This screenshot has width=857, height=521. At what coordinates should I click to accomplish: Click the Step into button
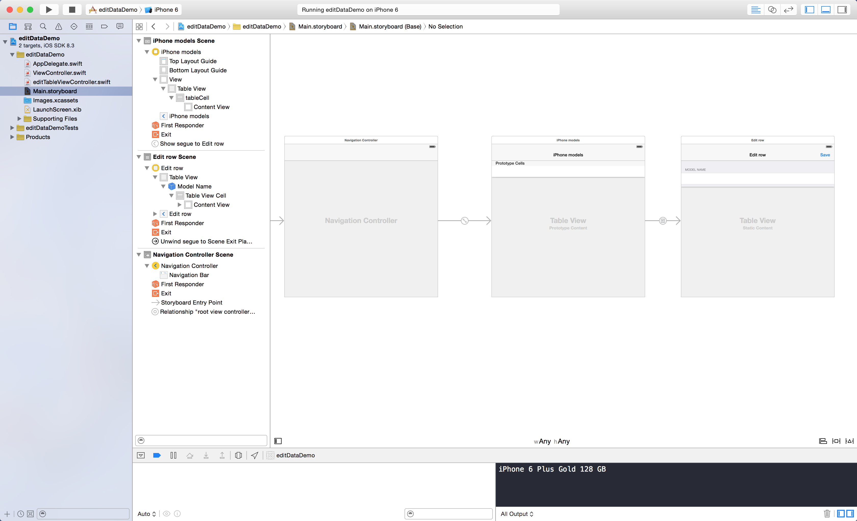(x=206, y=455)
